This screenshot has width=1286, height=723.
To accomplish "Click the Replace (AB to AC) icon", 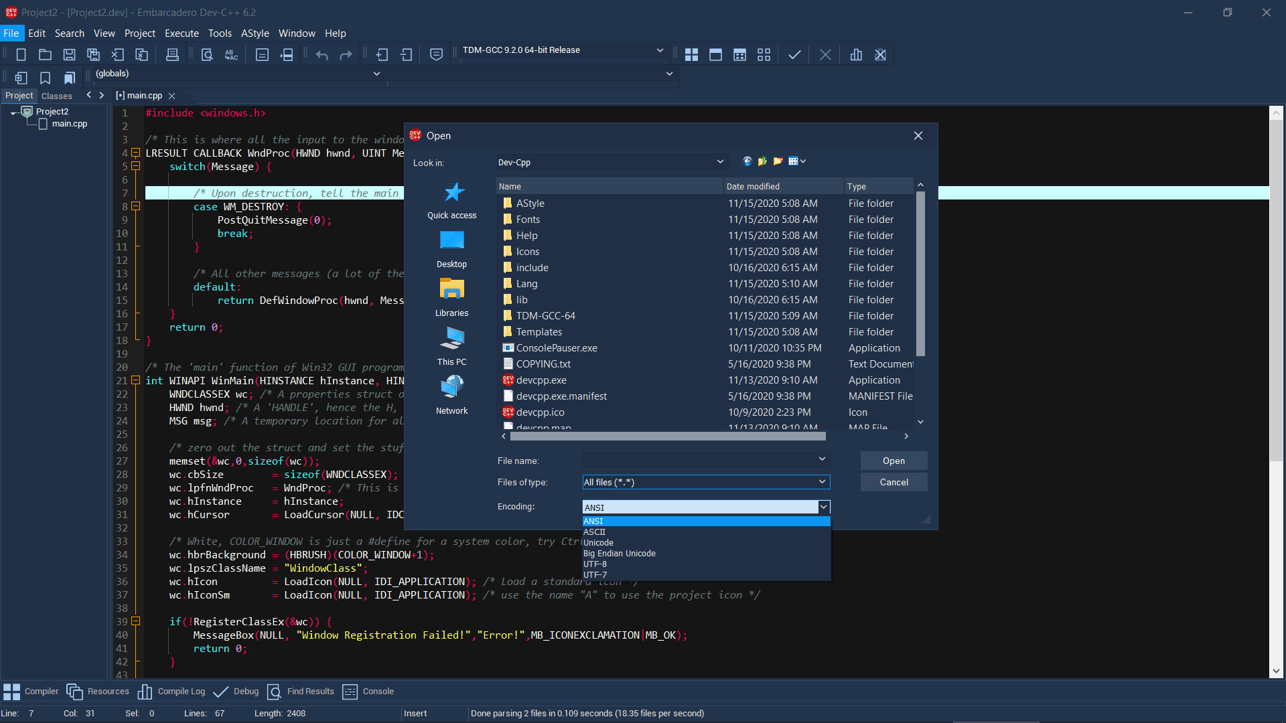I will pyautogui.click(x=231, y=55).
